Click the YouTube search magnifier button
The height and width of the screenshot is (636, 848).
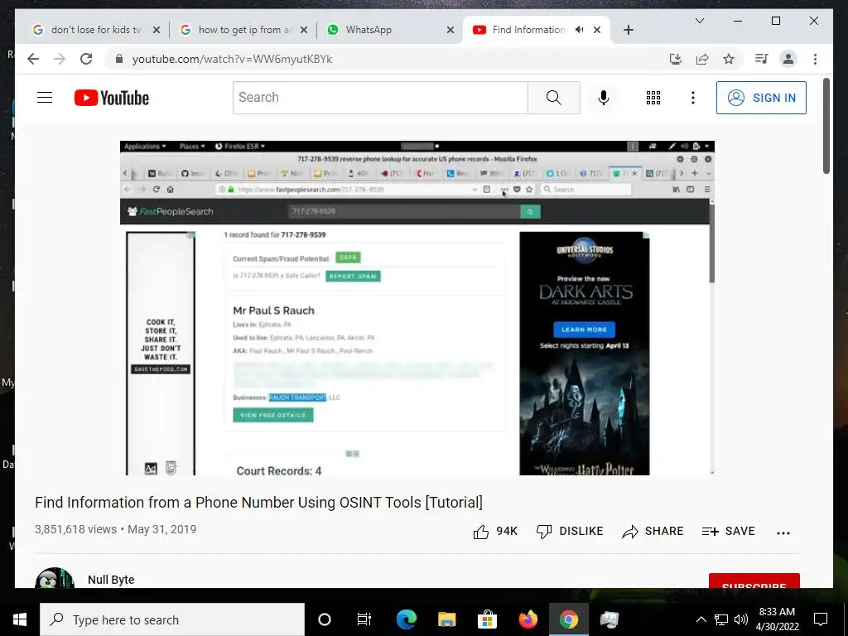554,98
